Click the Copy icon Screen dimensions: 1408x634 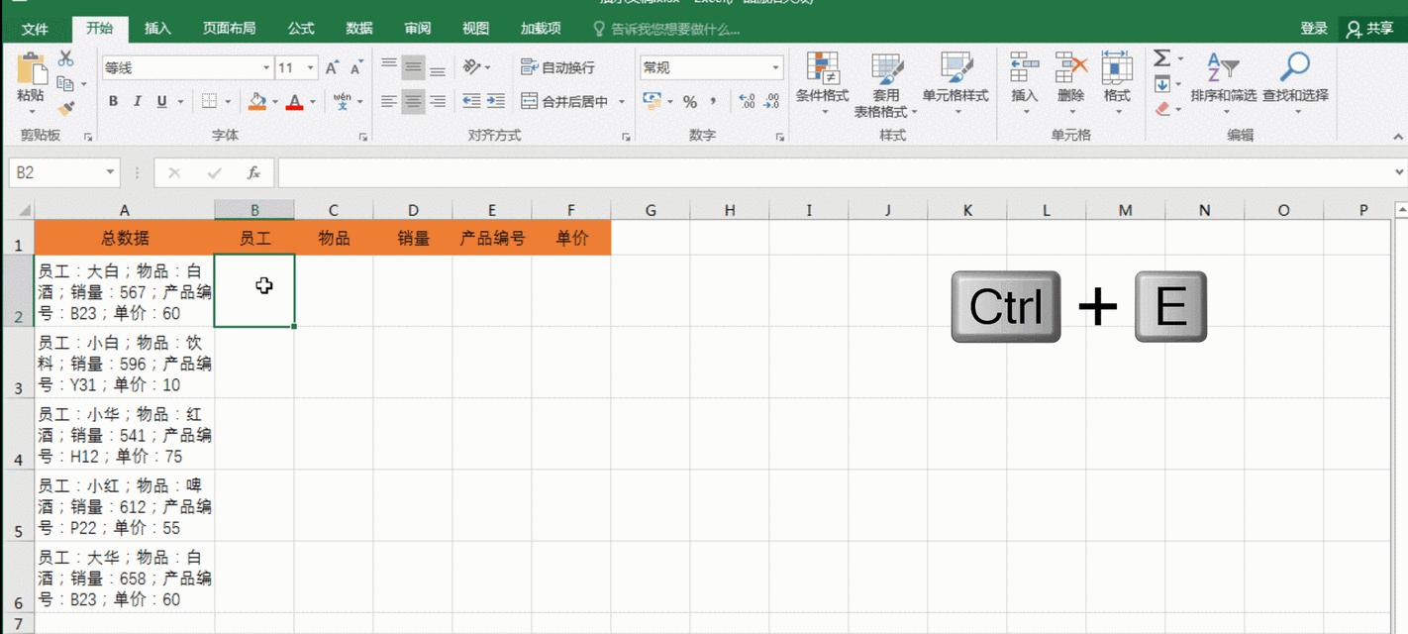click(x=66, y=83)
